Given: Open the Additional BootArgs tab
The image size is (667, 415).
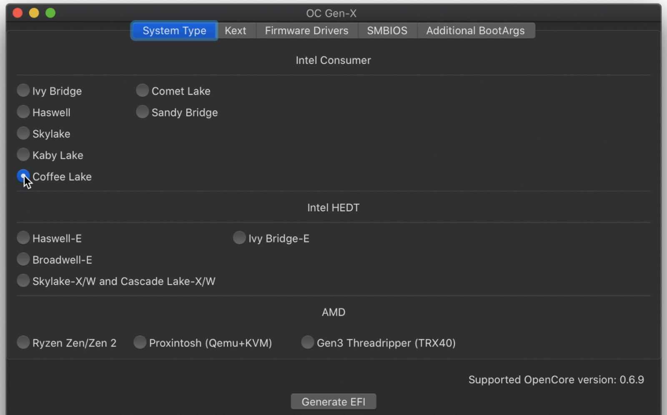Looking at the screenshot, I should tap(476, 30).
